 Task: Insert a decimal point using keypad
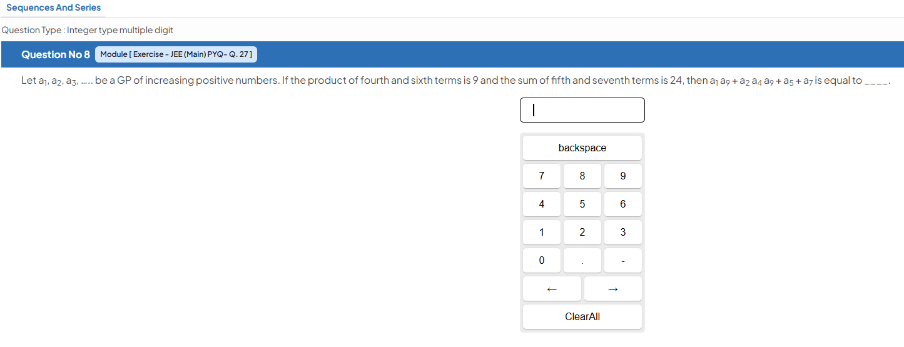582,261
